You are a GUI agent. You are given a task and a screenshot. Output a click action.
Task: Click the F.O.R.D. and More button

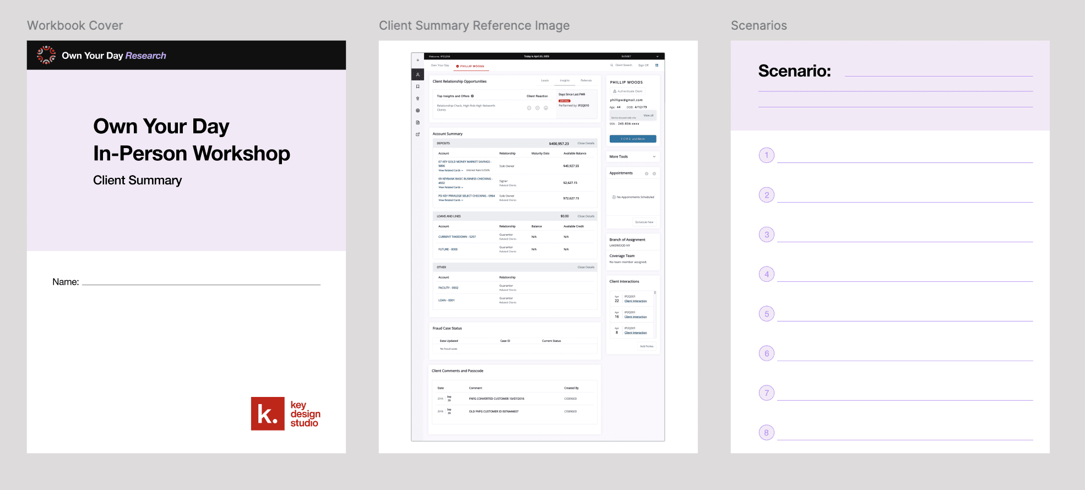(633, 139)
